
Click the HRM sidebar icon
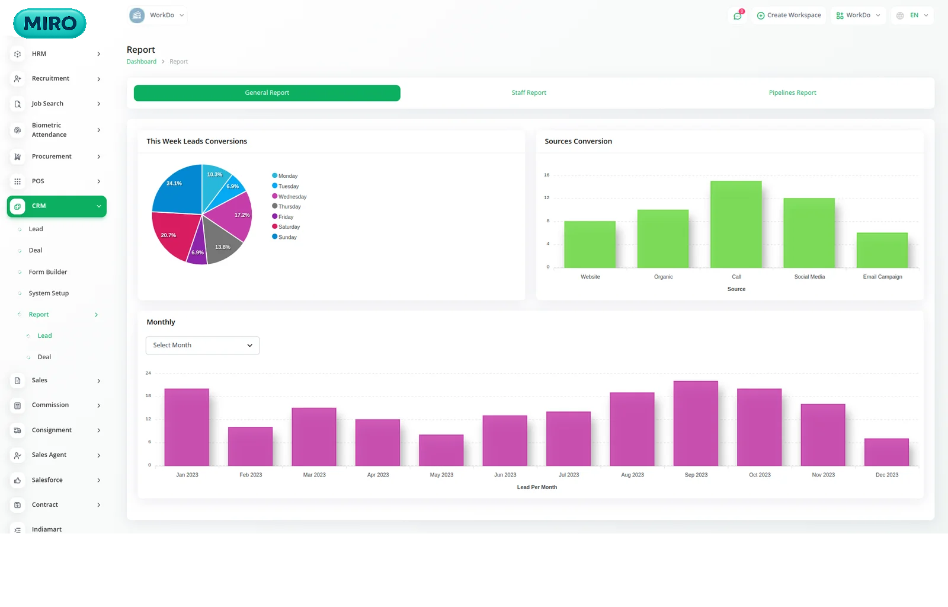[x=18, y=54]
